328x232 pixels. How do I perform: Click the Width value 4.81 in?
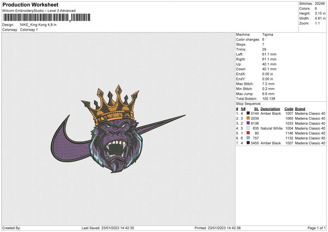(320, 19)
